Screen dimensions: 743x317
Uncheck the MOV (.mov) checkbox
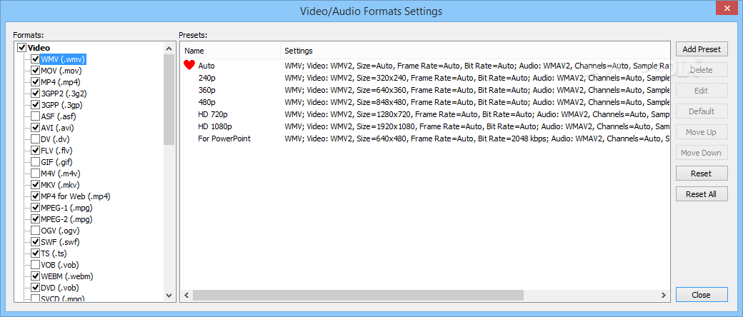(35, 71)
